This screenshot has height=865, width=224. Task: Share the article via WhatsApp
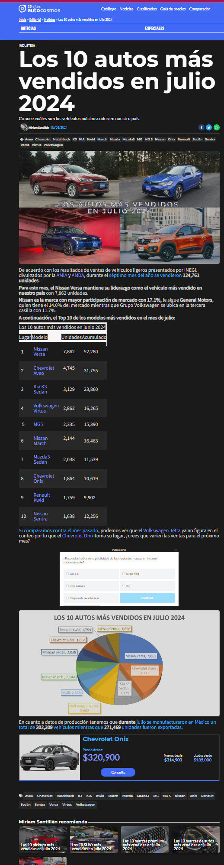[x=217, y=127]
